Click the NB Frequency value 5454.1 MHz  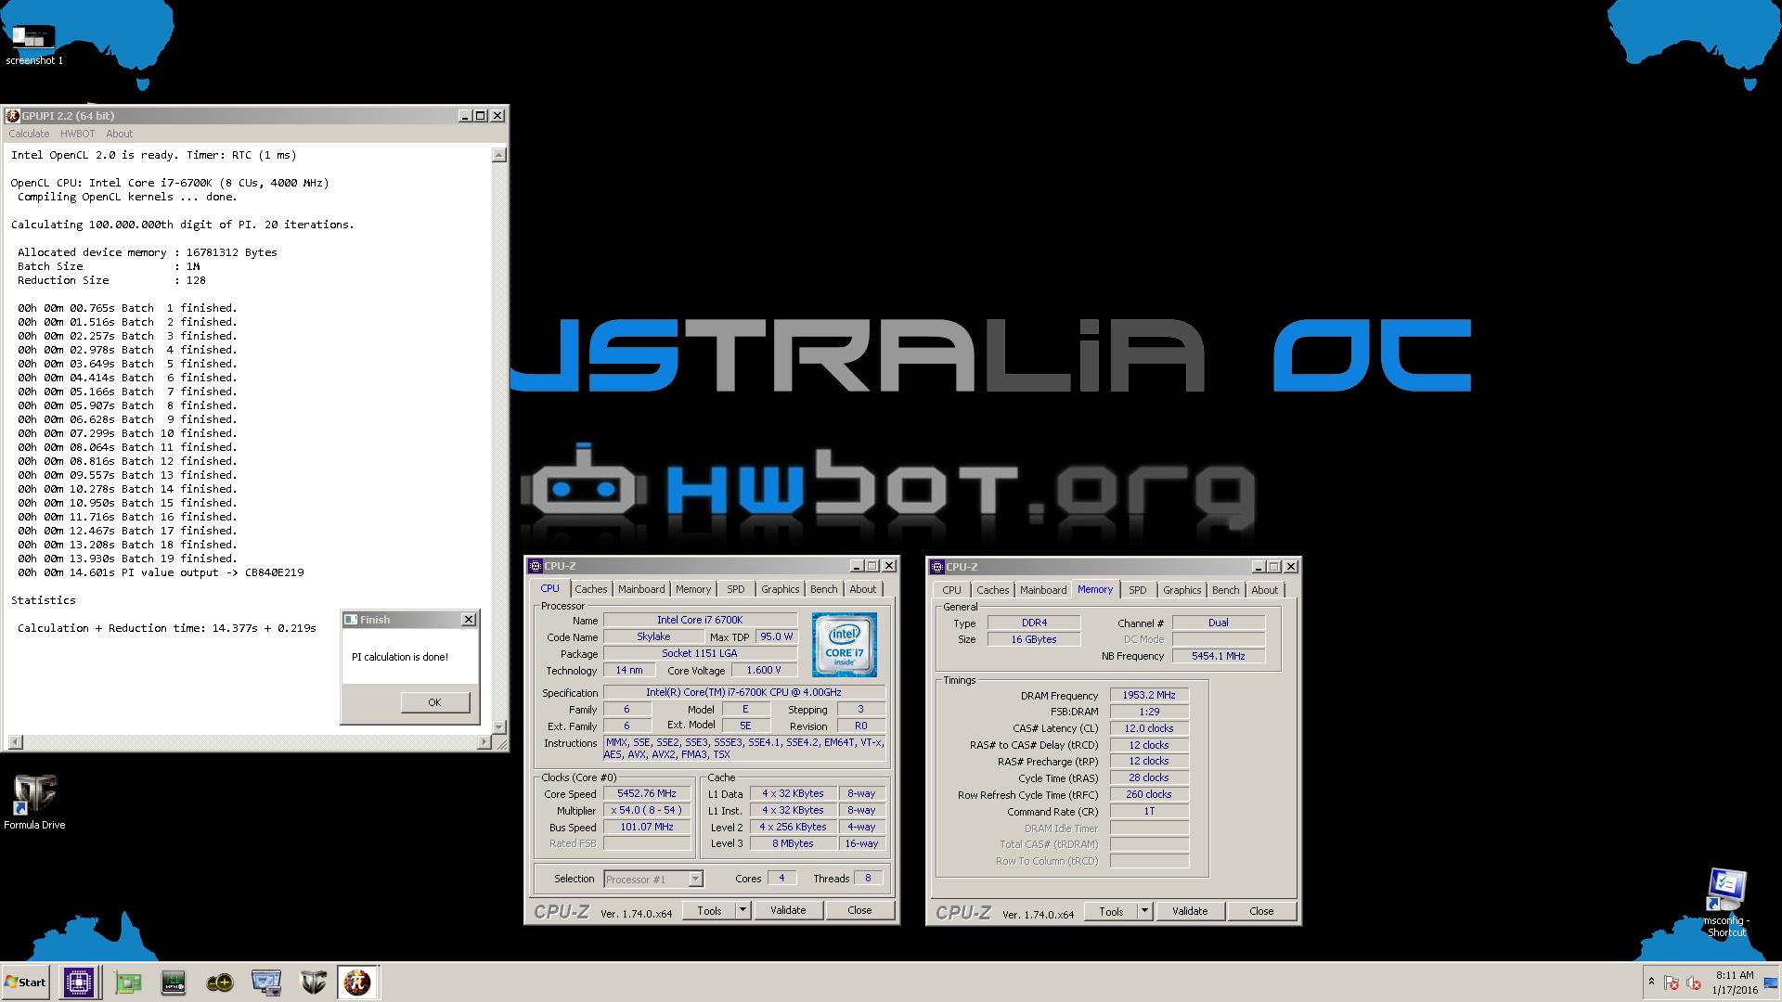click(1218, 656)
